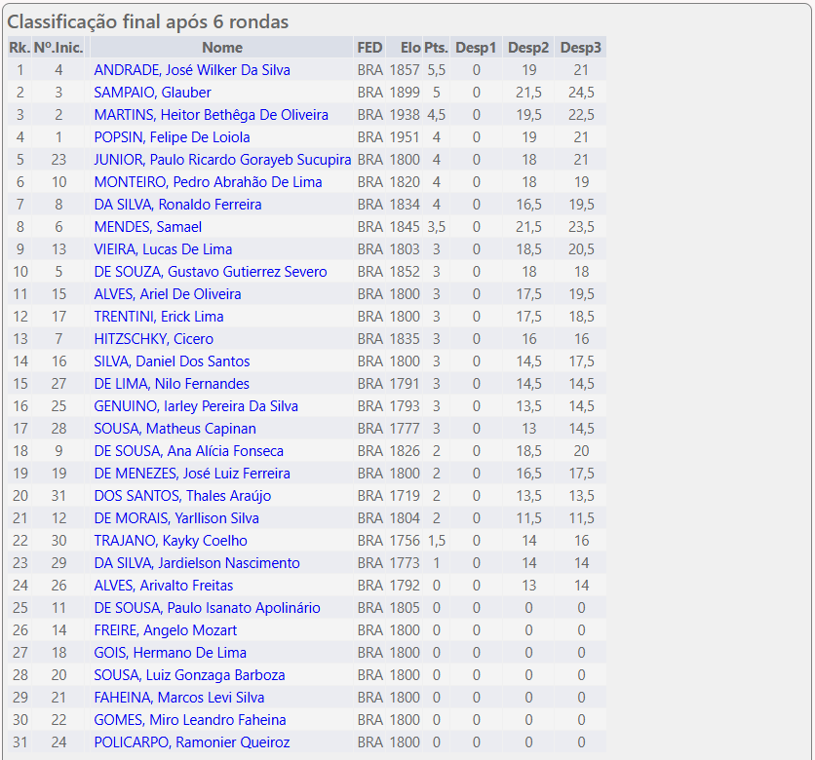Click the Elo column header
The image size is (815, 760).
point(409,48)
